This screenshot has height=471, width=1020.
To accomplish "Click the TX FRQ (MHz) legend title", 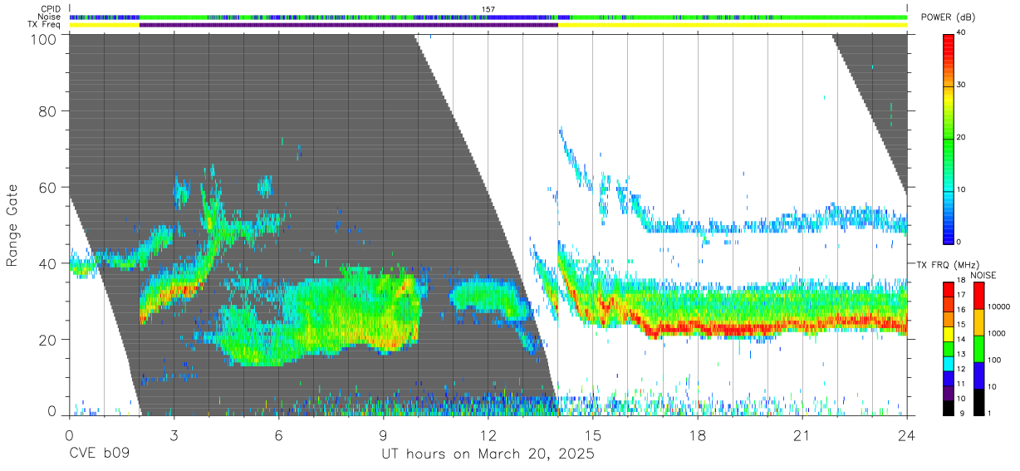I will (x=948, y=265).
